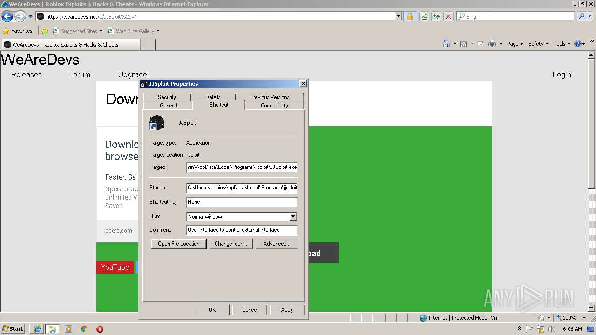Click the RSS feeds icon
The image size is (596, 335).
click(463, 44)
